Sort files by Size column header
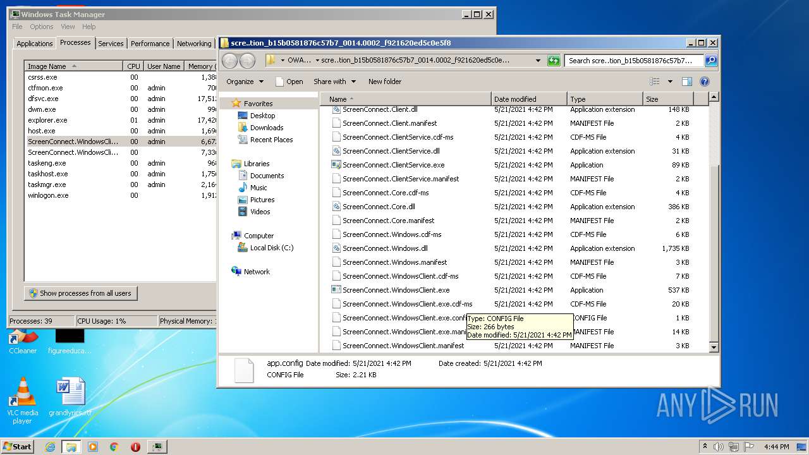The height and width of the screenshot is (455, 809). point(668,99)
